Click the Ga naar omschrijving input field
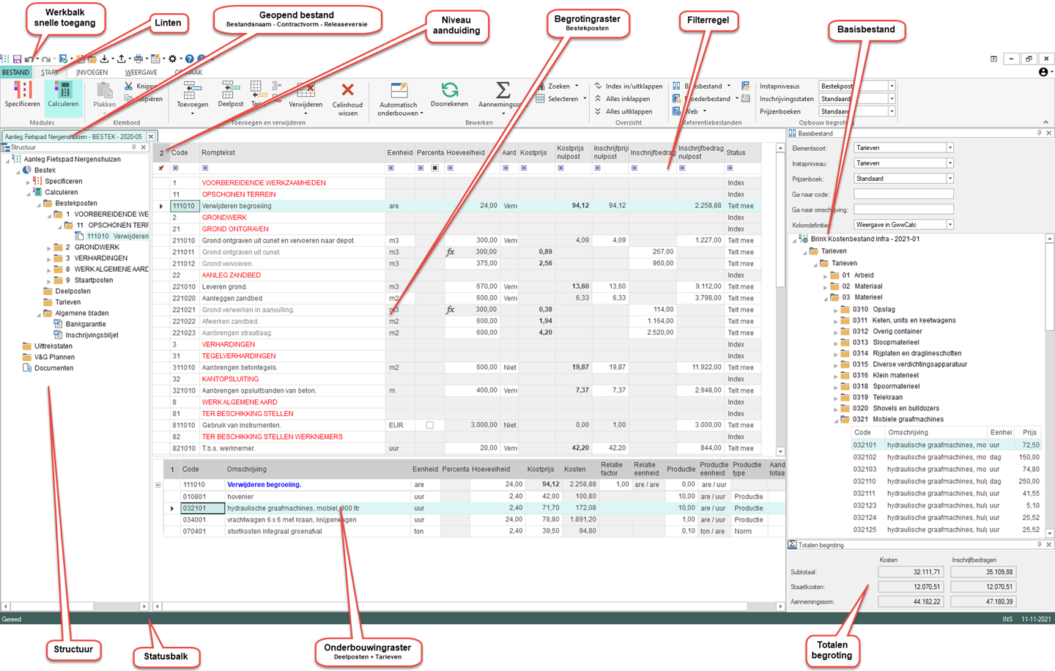1055x671 pixels. coord(903,210)
